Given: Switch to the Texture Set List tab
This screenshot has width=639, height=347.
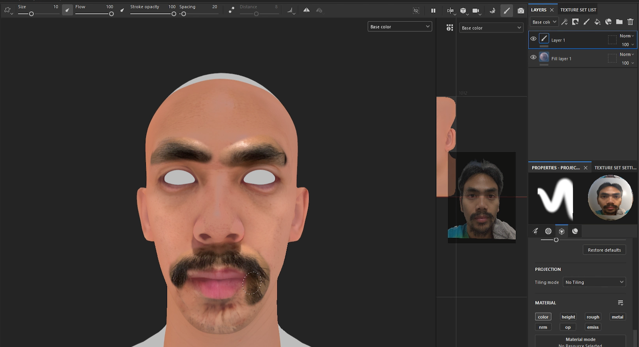Looking at the screenshot, I should point(578,10).
